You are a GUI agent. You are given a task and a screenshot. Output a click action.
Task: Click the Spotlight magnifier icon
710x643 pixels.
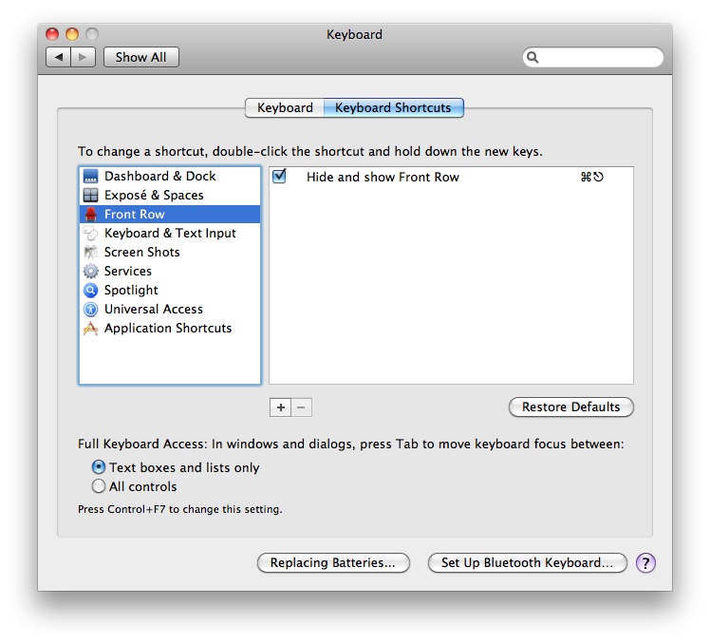(x=90, y=290)
